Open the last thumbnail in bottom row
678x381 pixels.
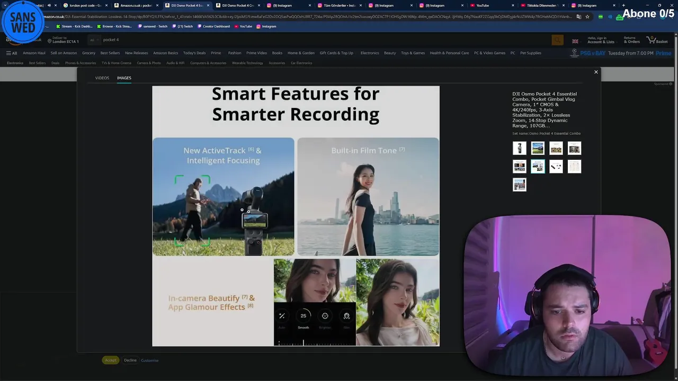point(520,185)
